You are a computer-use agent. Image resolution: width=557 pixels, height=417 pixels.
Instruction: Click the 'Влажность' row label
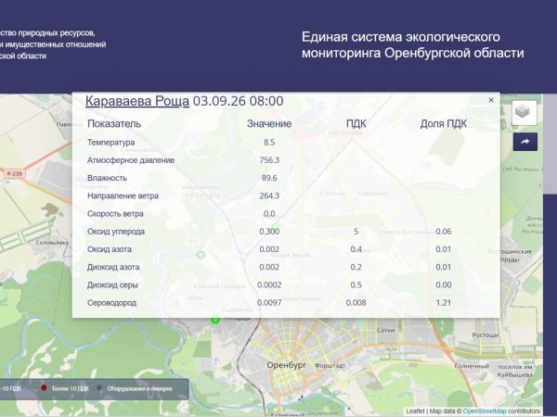tap(107, 178)
